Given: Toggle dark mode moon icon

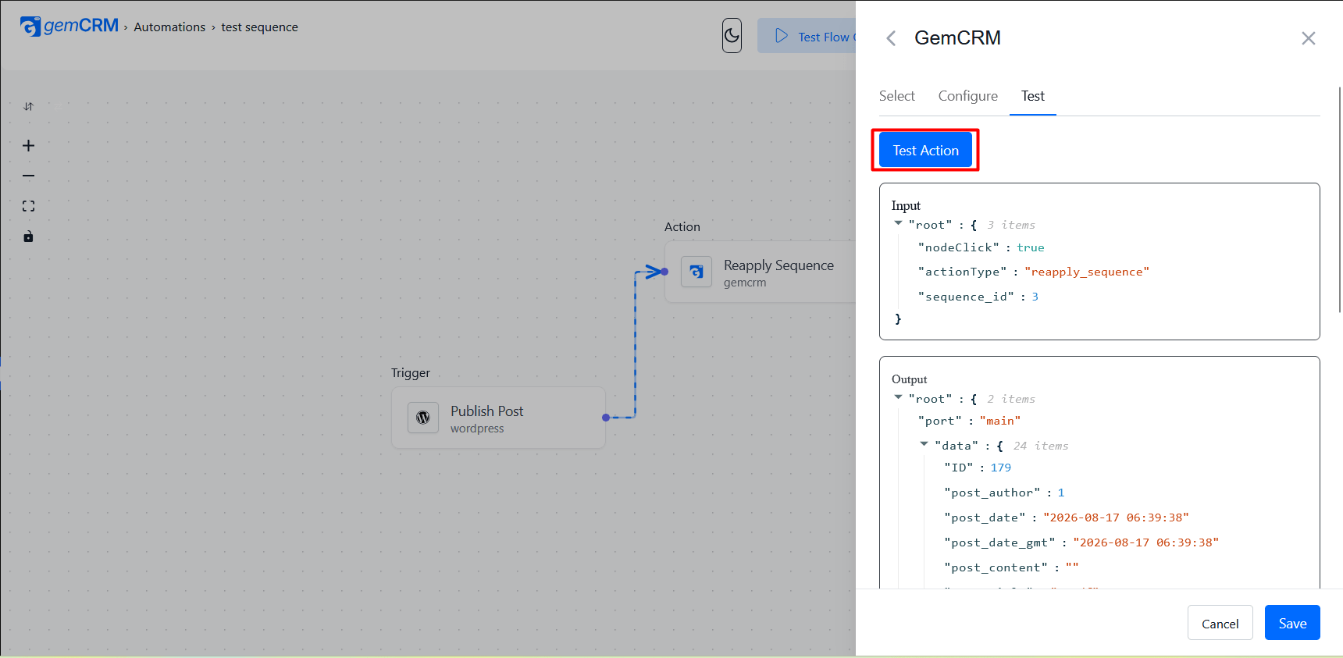Looking at the screenshot, I should pos(732,35).
